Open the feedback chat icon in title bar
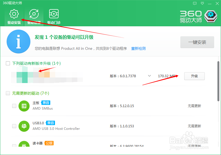221x155 pixels. click(195, 3)
